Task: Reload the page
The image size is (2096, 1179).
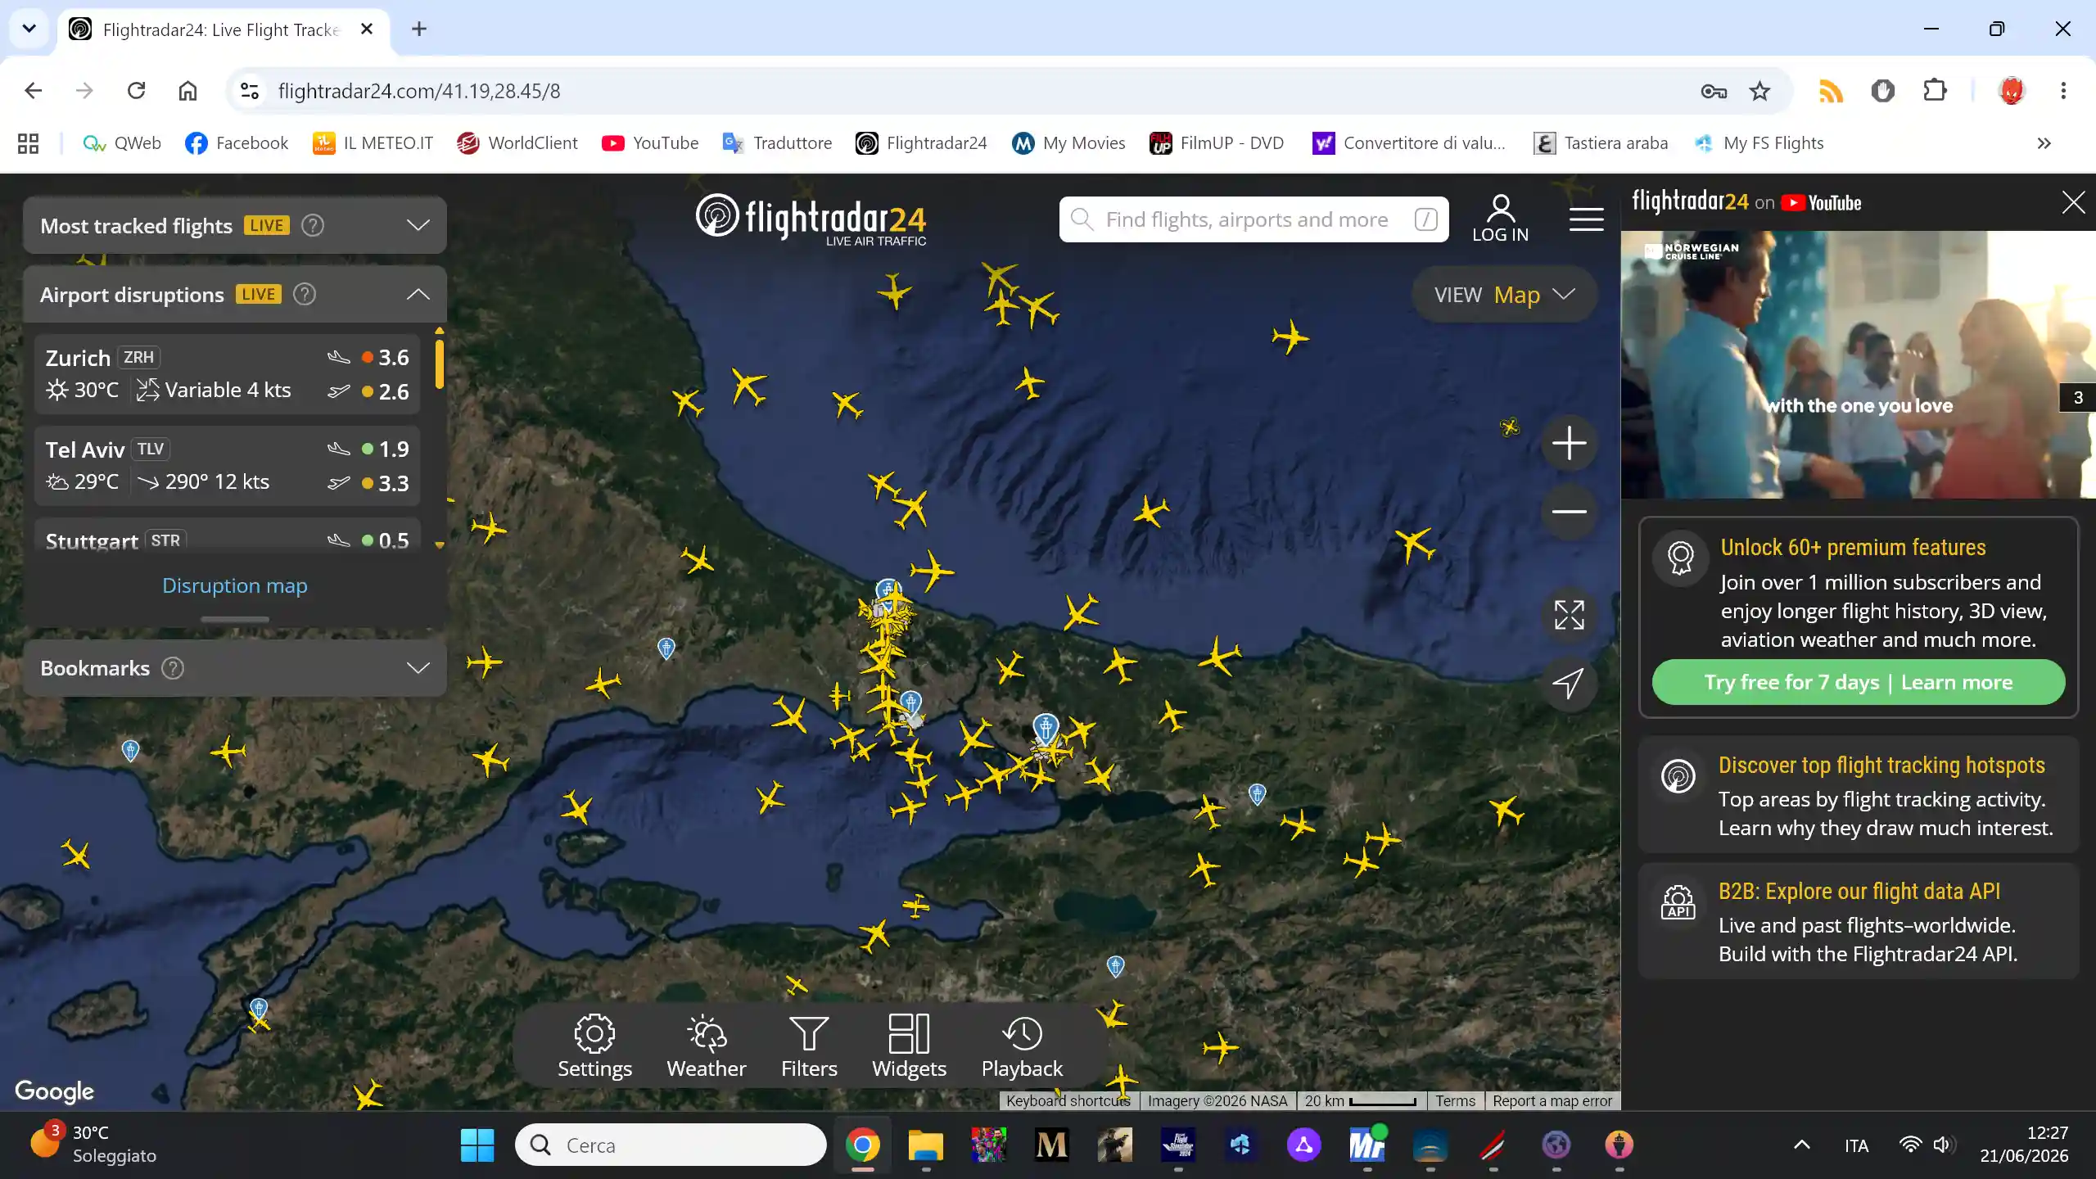Action: [x=136, y=91]
